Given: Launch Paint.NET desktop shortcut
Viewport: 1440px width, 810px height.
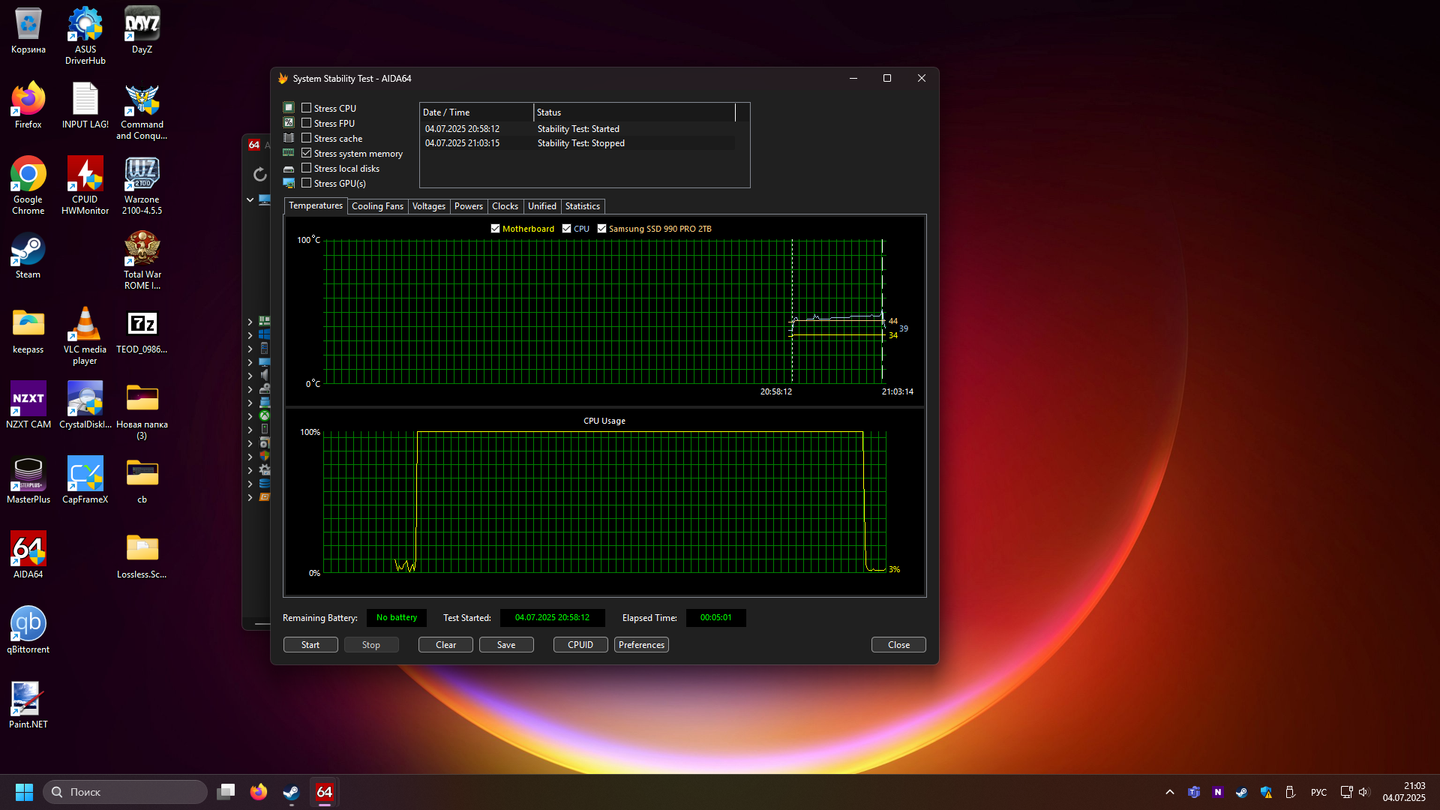Looking at the screenshot, I should click(28, 705).
